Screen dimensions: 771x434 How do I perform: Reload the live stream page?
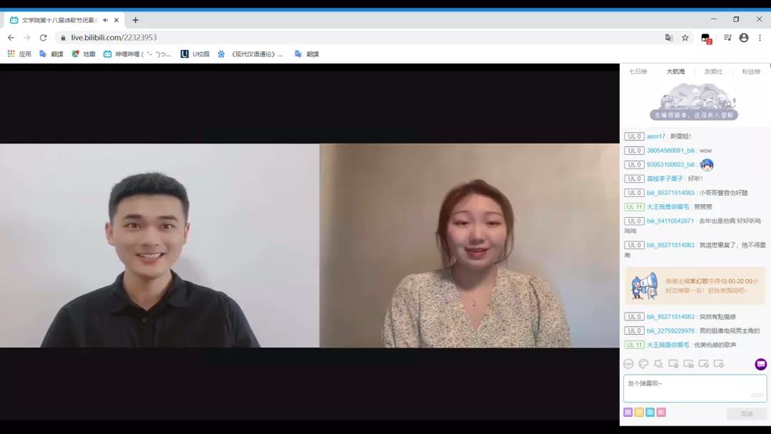click(x=44, y=38)
